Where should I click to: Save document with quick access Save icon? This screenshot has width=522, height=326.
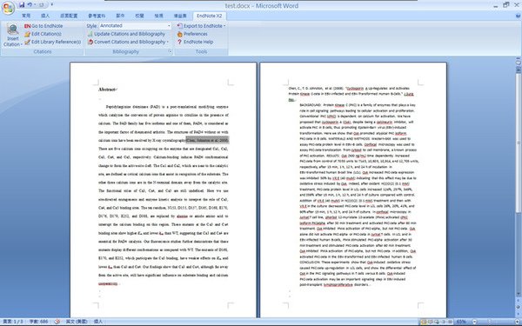coord(22,4)
